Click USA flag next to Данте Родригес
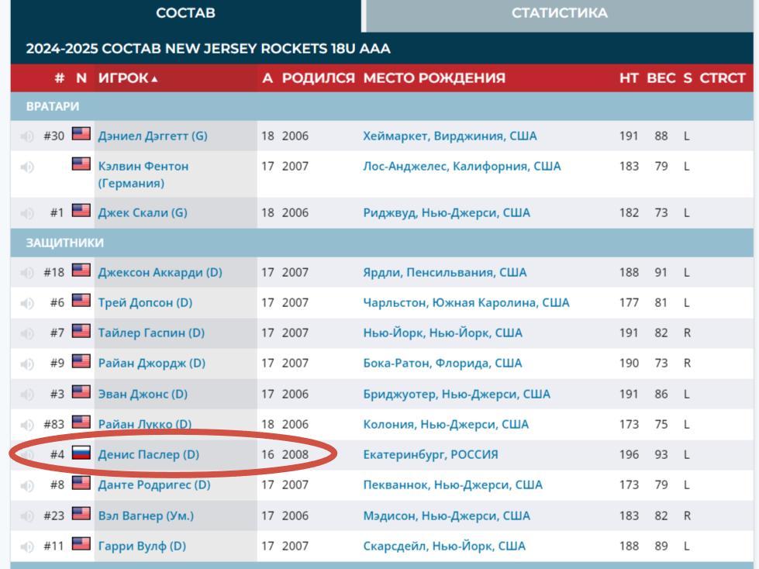The height and width of the screenshot is (569, 759). click(x=81, y=482)
